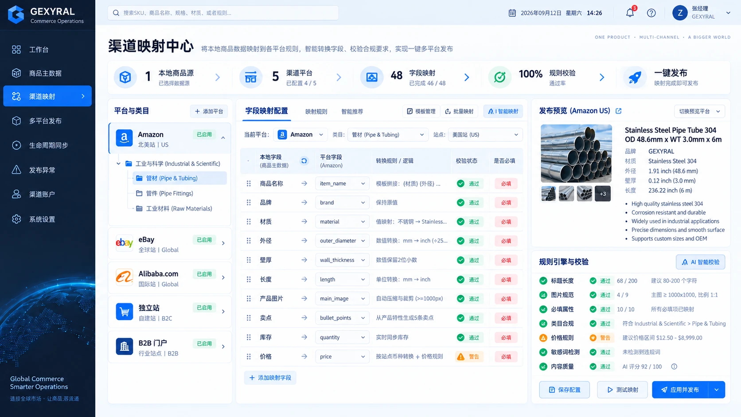
Task: Open 渠道账户 in the sidebar
Action: tap(47, 194)
